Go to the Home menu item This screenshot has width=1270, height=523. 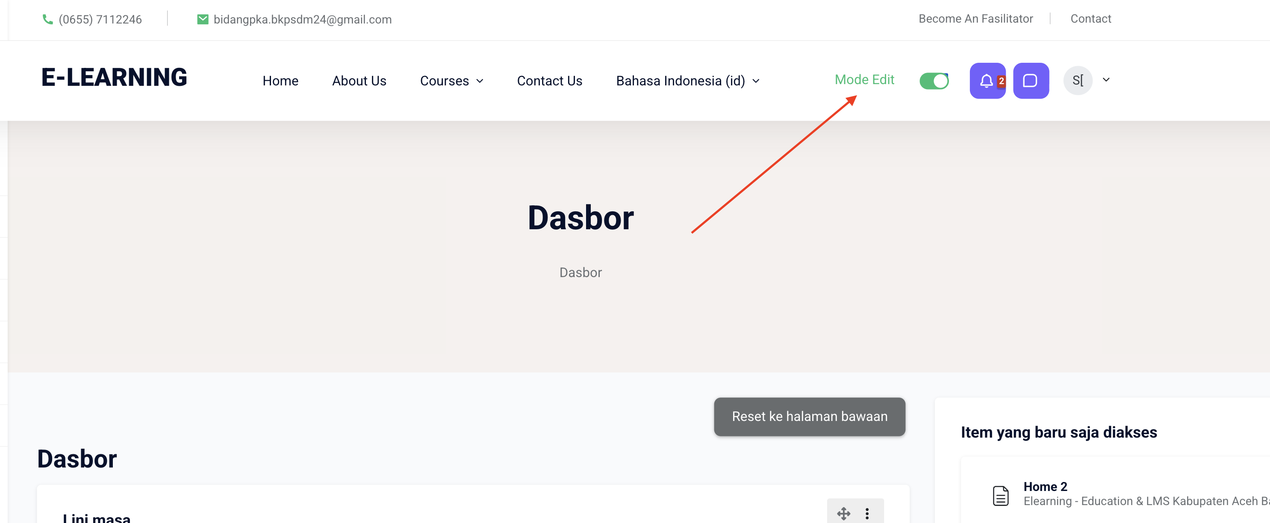coord(280,81)
